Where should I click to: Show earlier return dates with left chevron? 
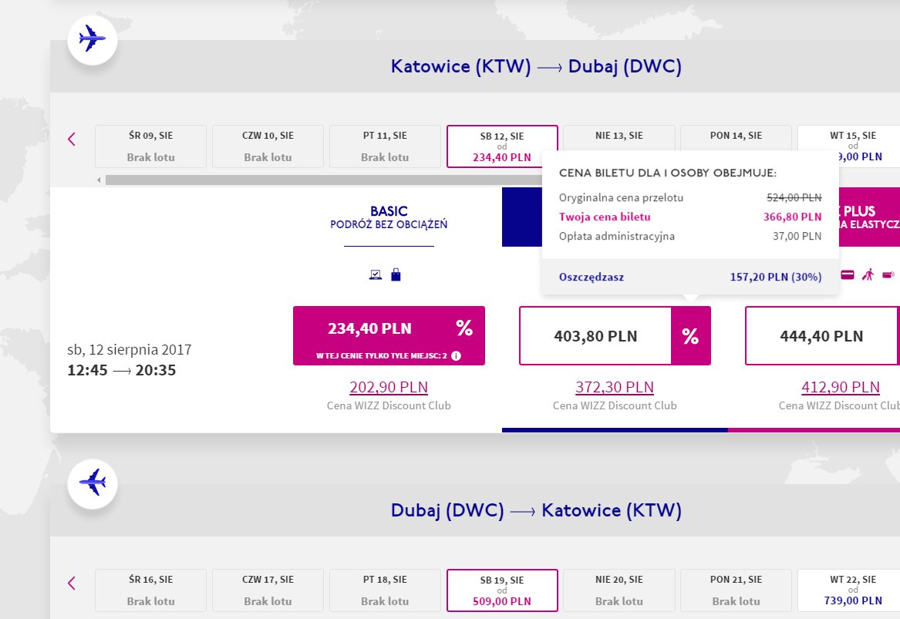coord(72,583)
